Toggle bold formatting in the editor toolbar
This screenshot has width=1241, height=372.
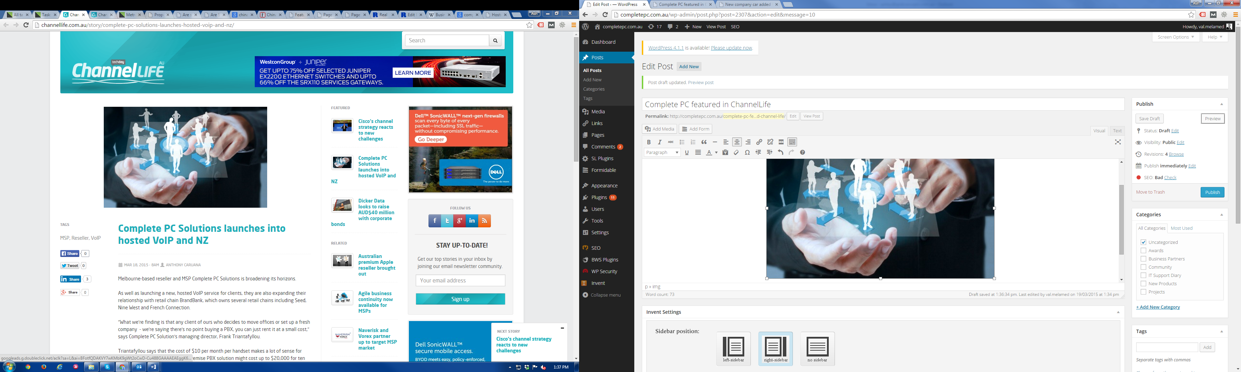pyautogui.click(x=648, y=142)
